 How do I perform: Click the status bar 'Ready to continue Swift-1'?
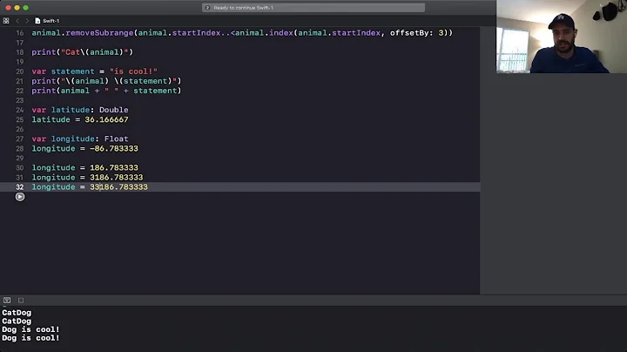tap(313, 8)
